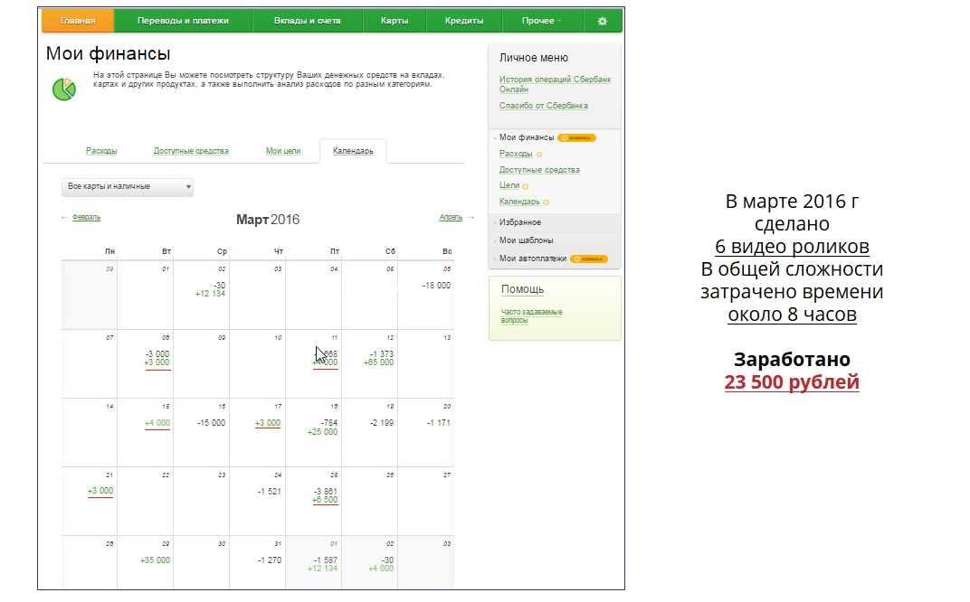
Task: Switch to the Расходы tab
Action: pyautogui.click(x=101, y=151)
